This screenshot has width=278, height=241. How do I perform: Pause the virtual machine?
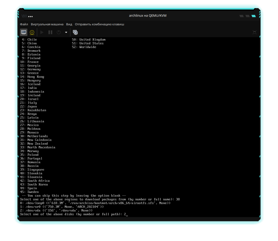coord(50,32)
